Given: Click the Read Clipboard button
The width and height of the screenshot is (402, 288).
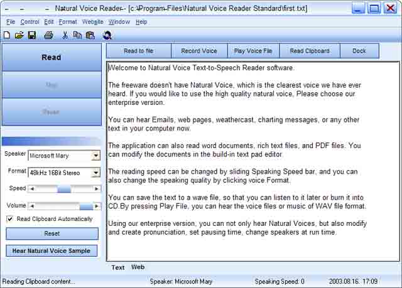Looking at the screenshot, I should (x=310, y=51).
